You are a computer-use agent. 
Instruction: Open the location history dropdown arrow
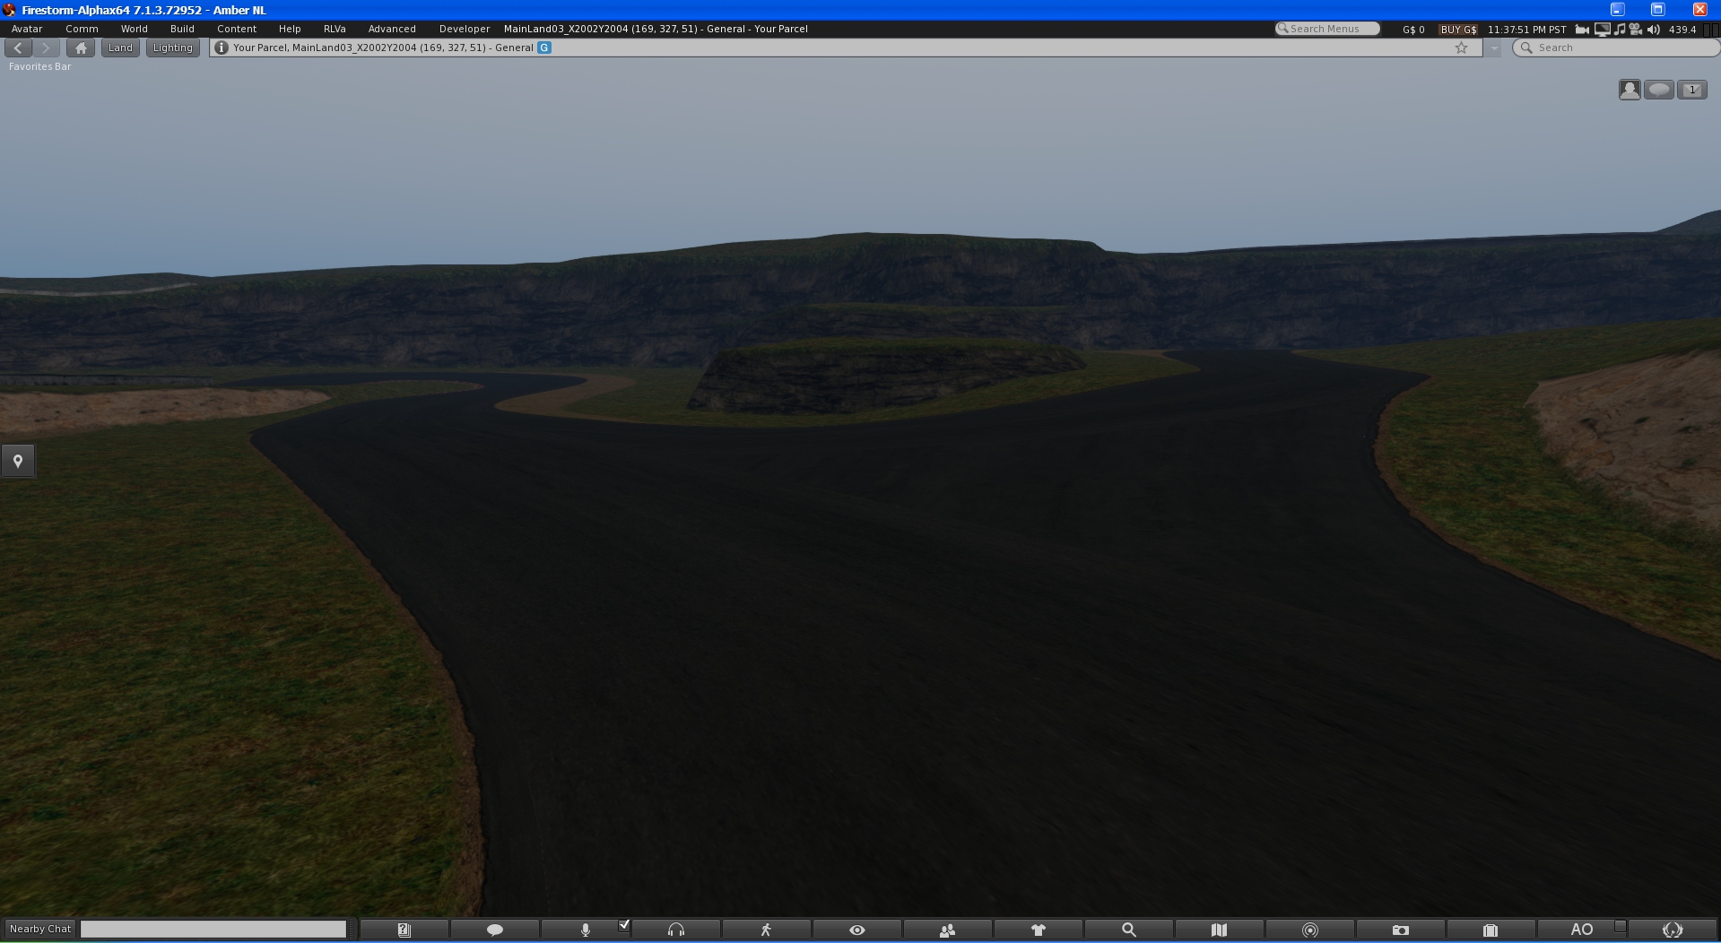click(x=1493, y=48)
